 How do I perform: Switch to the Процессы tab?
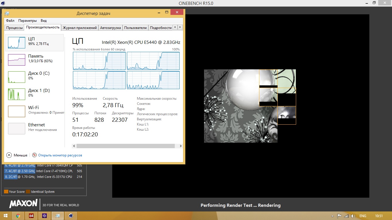click(x=15, y=28)
